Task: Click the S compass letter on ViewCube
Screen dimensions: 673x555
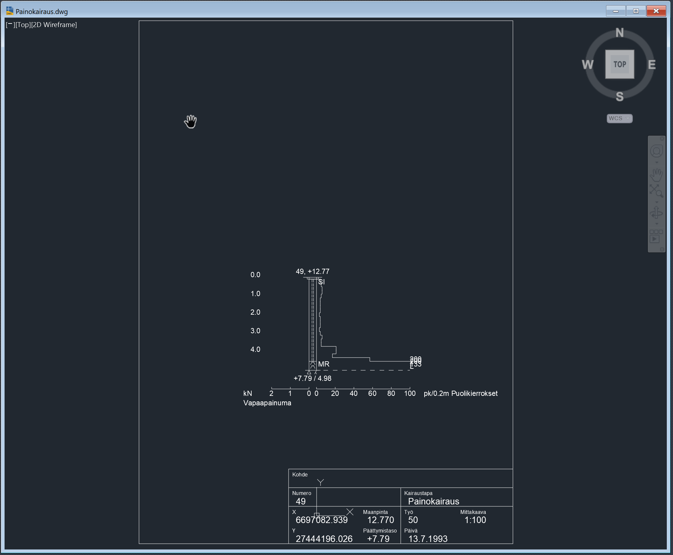Action: pyautogui.click(x=619, y=97)
